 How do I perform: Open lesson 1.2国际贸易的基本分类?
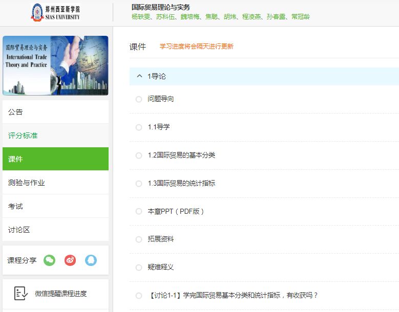coord(181,155)
